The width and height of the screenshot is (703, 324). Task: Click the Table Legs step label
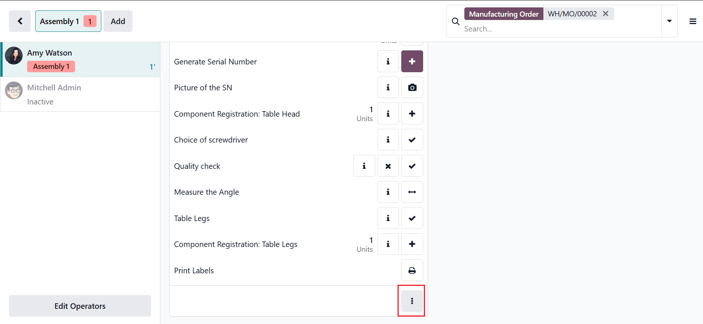[x=192, y=218]
